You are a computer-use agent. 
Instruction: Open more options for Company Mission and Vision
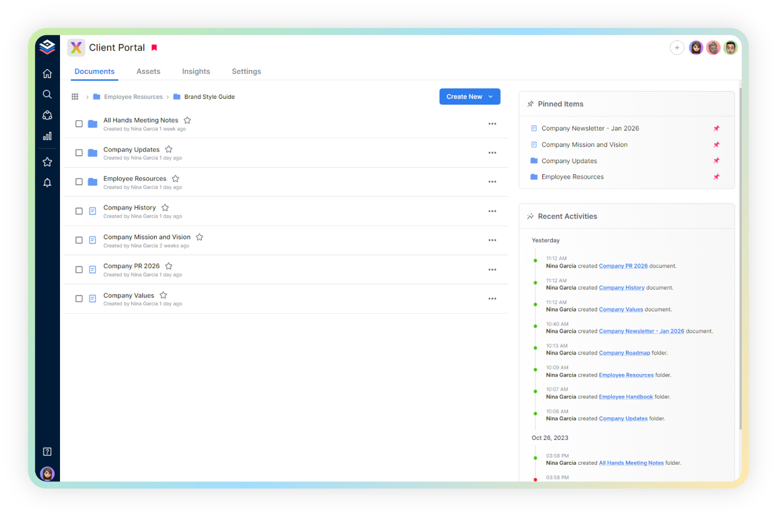point(493,240)
